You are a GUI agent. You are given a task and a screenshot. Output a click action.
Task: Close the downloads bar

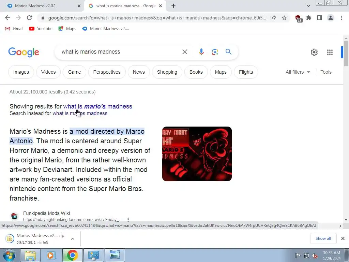pyautogui.click(x=343, y=238)
